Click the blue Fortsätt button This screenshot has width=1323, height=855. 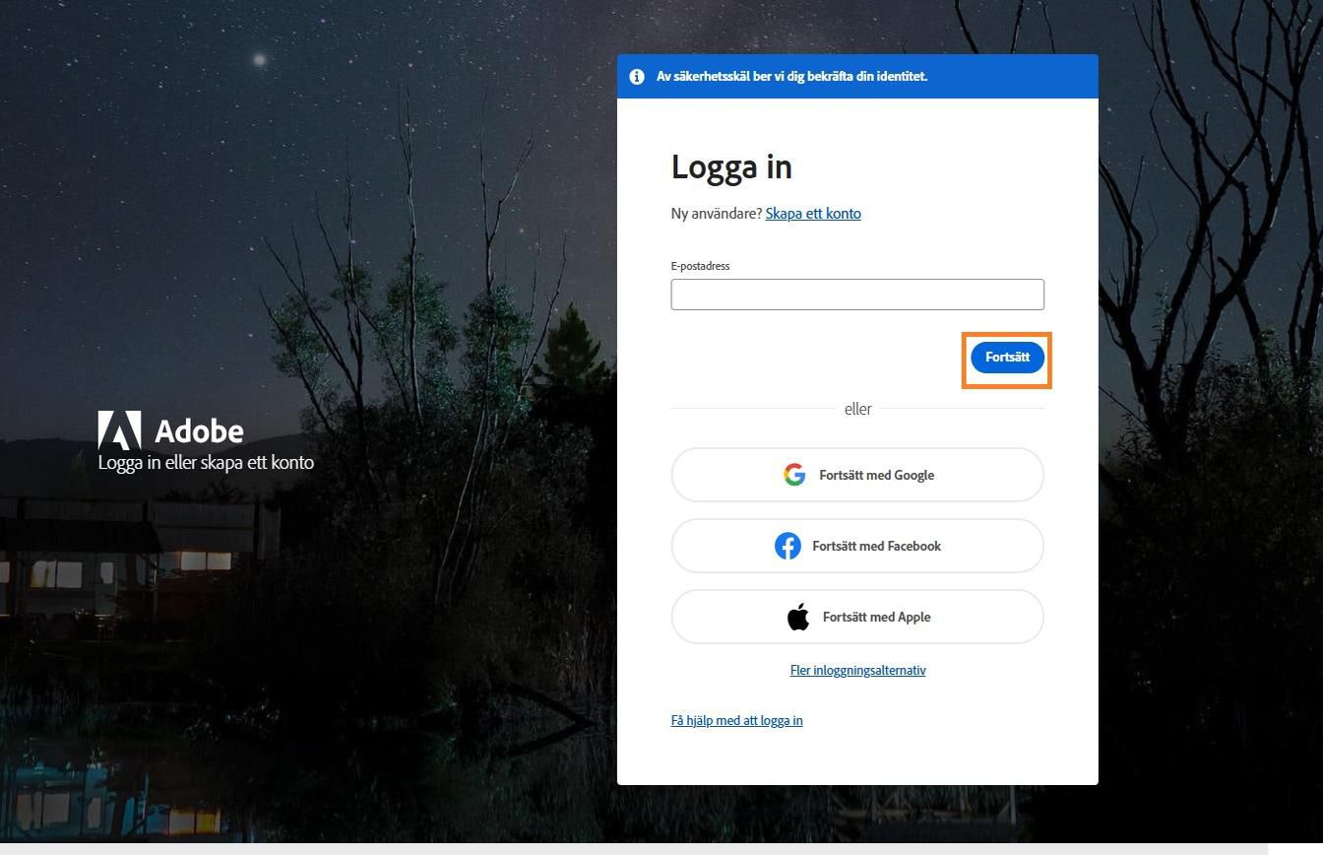point(1007,358)
